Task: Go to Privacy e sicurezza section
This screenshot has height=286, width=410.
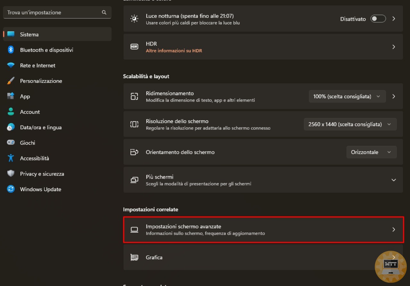Action: 57,174
